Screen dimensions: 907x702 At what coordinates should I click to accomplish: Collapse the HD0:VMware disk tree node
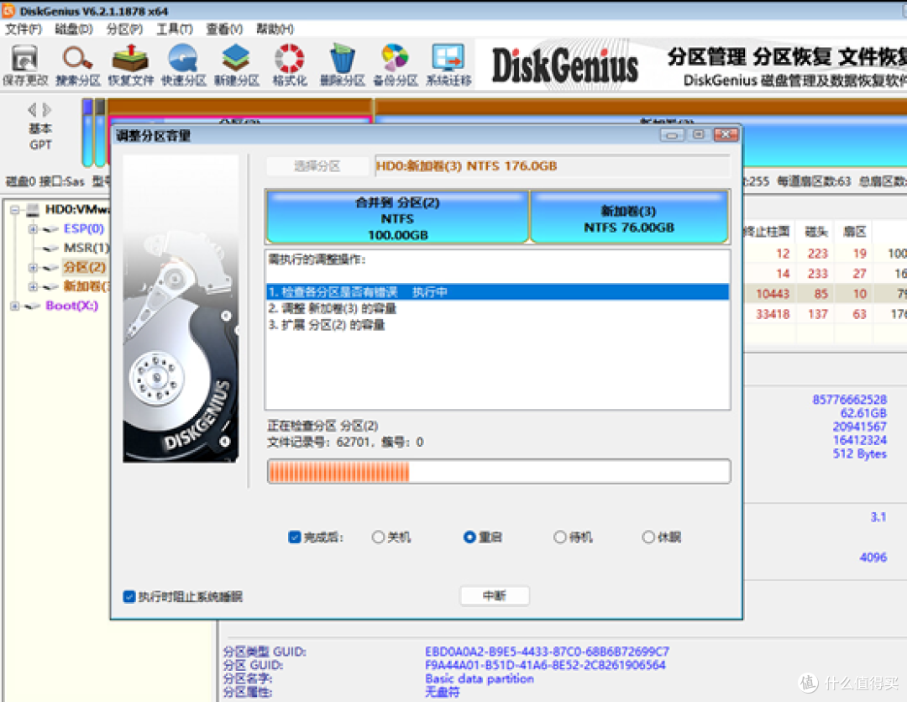[15, 209]
